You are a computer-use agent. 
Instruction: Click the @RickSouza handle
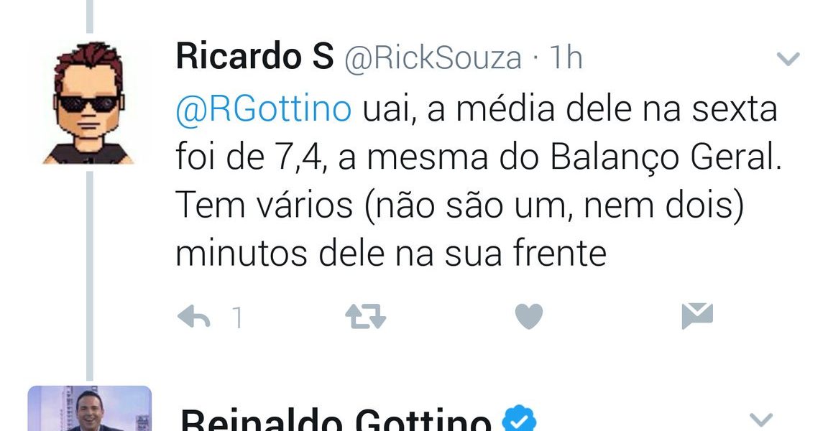click(x=433, y=57)
